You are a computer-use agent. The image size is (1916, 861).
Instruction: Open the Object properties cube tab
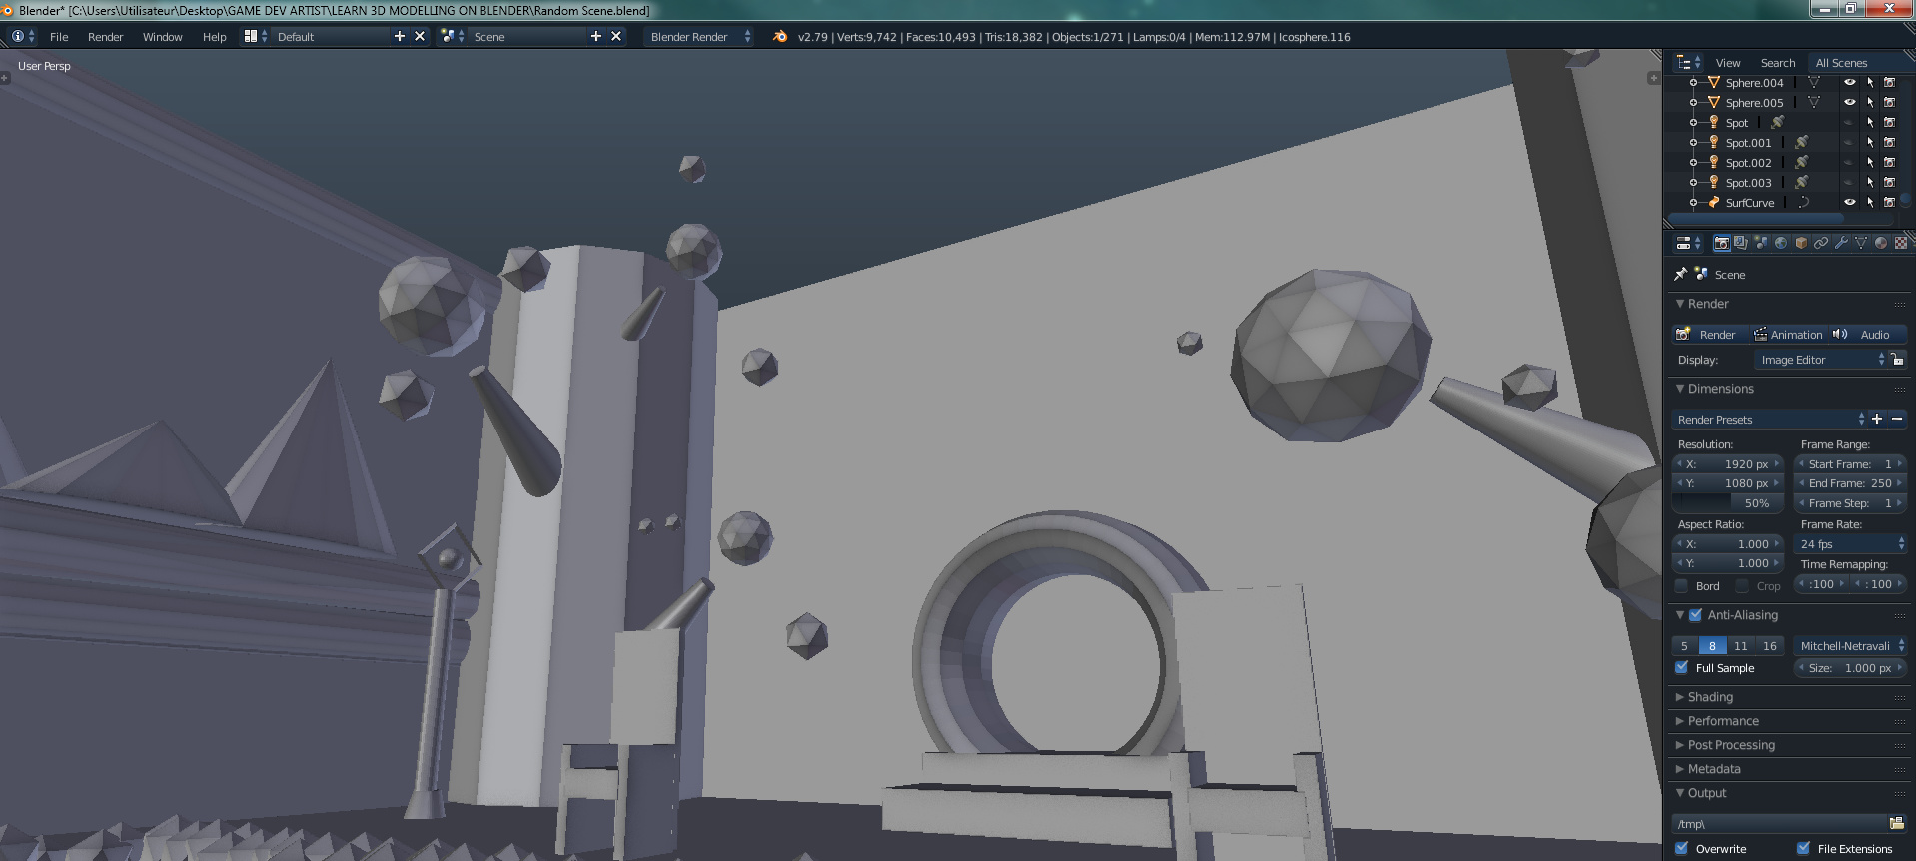(x=1801, y=243)
